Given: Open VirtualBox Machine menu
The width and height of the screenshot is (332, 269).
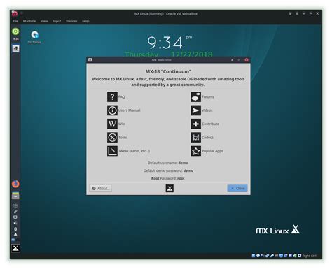Looking at the screenshot, I should pyautogui.click(x=29, y=21).
